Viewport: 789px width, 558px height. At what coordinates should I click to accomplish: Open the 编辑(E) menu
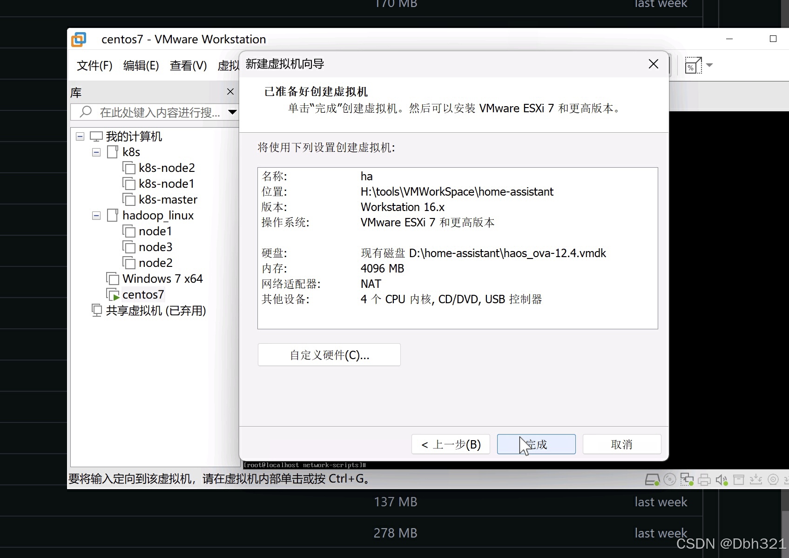pyautogui.click(x=141, y=66)
